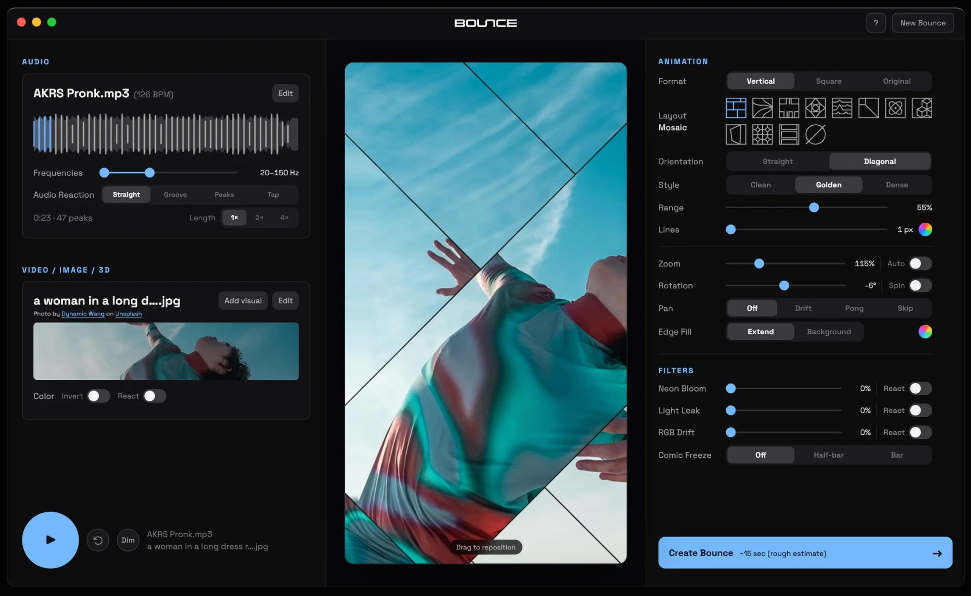Choose the wavy mountain lines layout icon
The image size is (971, 596).
842,108
